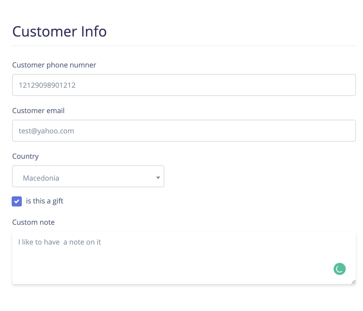Image resolution: width=363 pixels, height=311 pixels.
Task: Click the "Country" field label
Action: 25,156
